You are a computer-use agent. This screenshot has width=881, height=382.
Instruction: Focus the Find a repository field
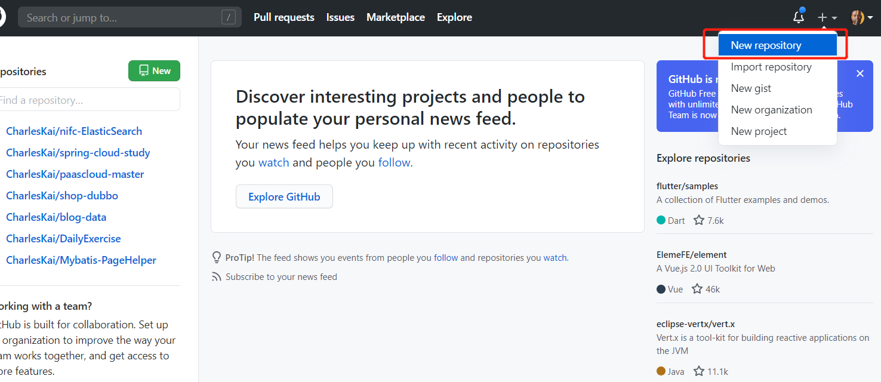pyautogui.click(x=90, y=100)
